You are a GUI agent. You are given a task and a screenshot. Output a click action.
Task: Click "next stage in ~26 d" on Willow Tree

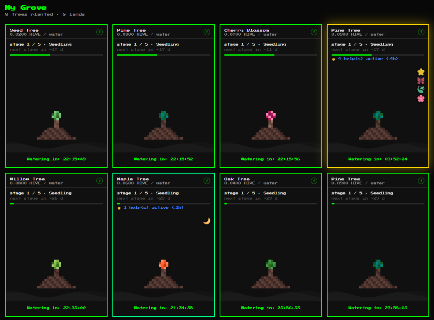[36, 198]
